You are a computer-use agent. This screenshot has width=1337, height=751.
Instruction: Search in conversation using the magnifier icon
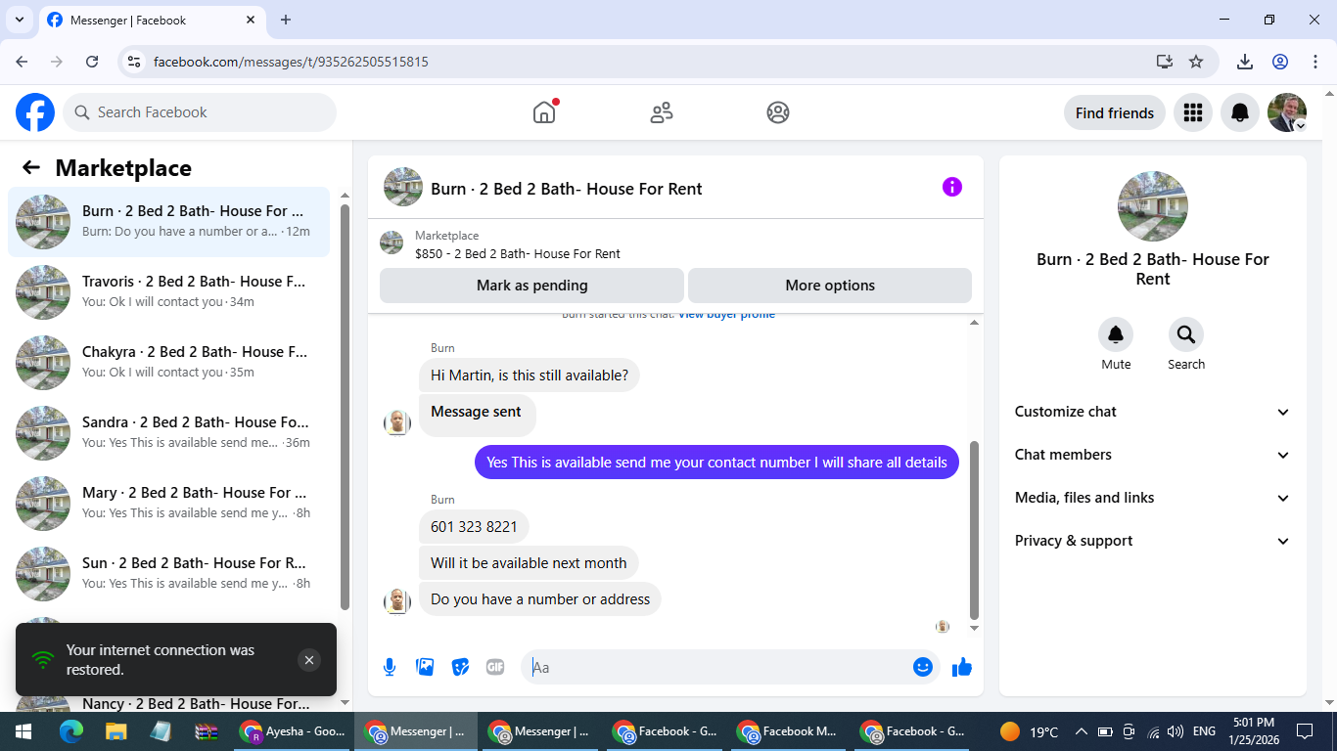click(x=1186, y=335)
